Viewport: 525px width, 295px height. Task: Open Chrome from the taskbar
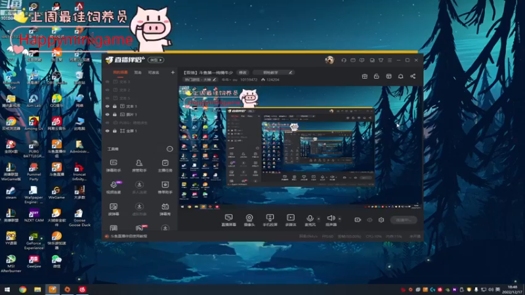point(23,289)
